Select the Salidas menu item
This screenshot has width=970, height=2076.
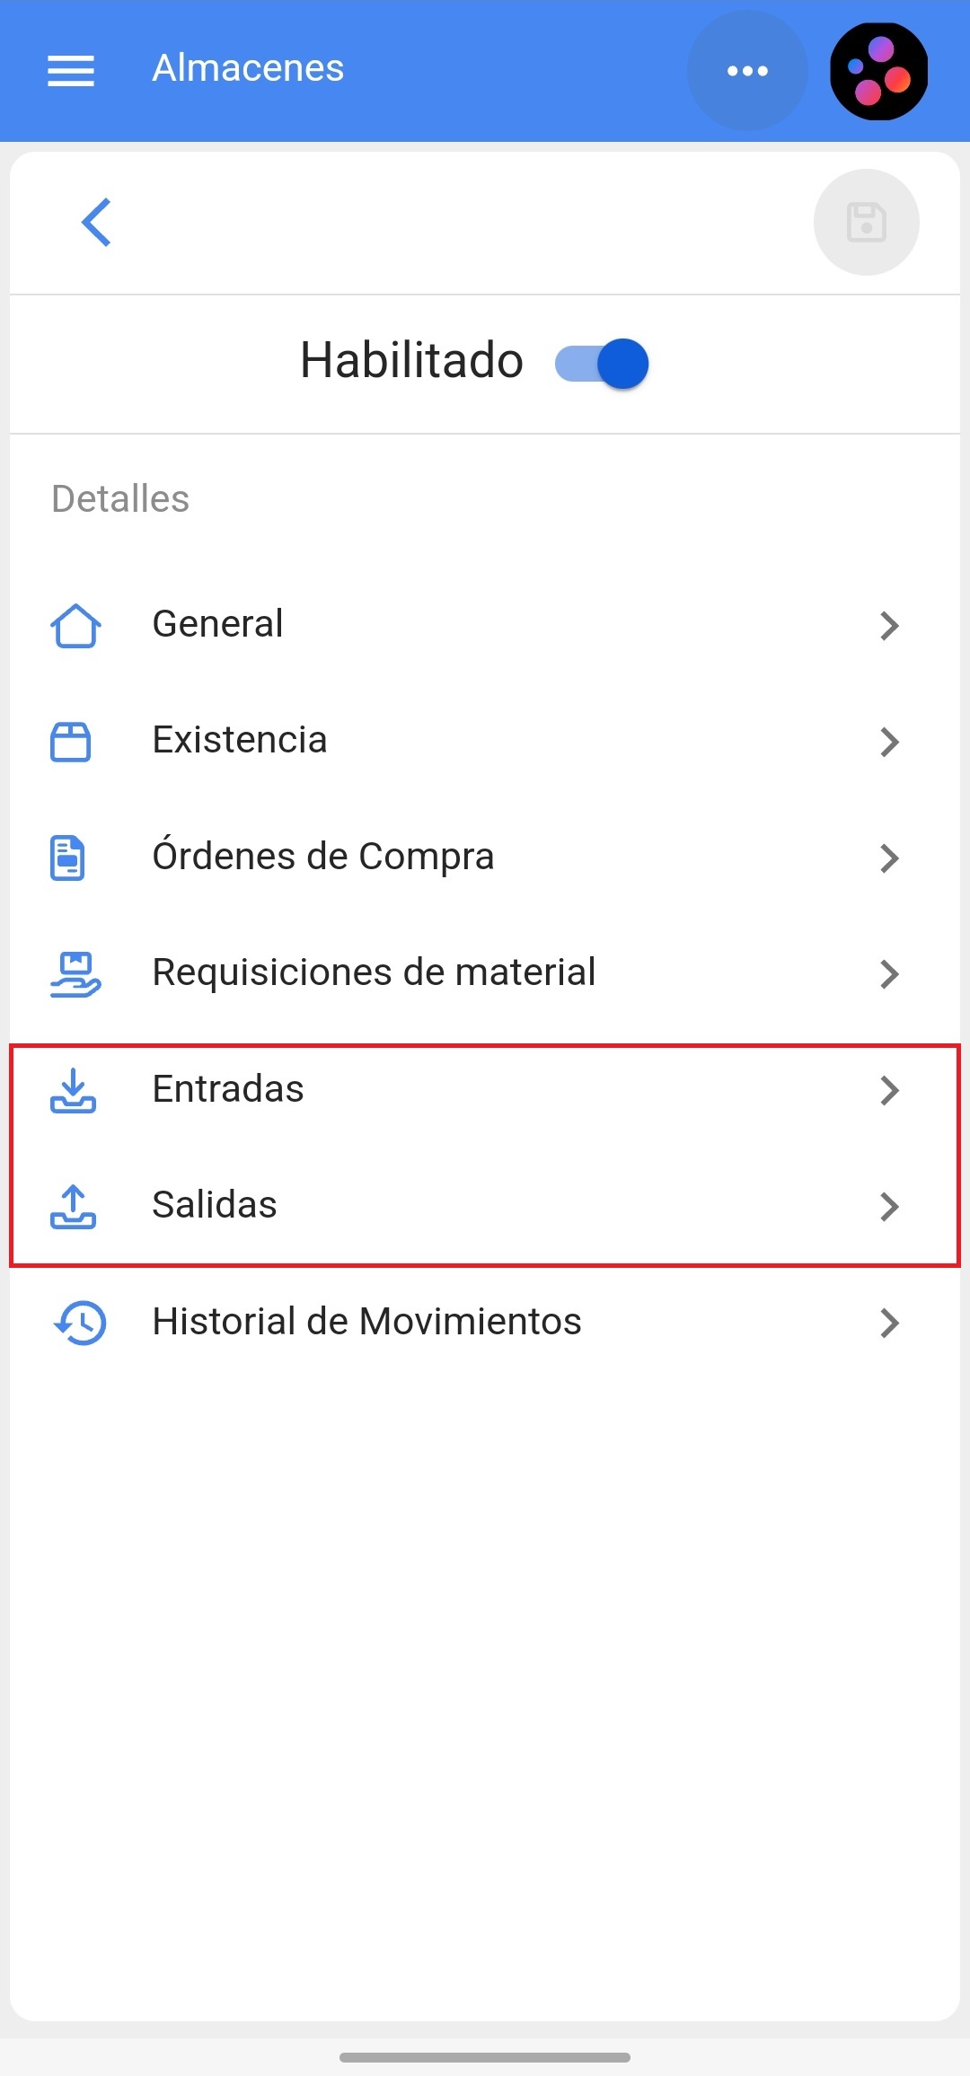(215, 1205)
